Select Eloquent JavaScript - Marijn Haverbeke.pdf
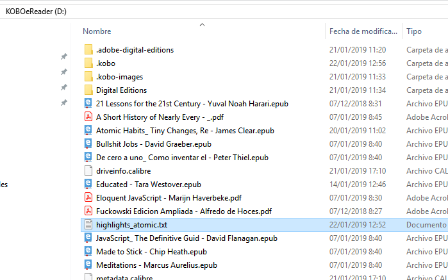 [x=169, y=197]
